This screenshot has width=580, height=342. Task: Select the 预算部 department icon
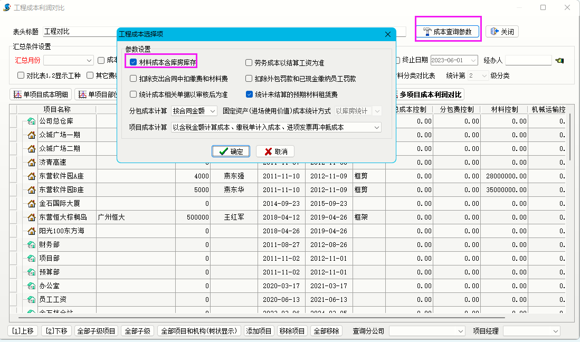(x=32, y=272)
